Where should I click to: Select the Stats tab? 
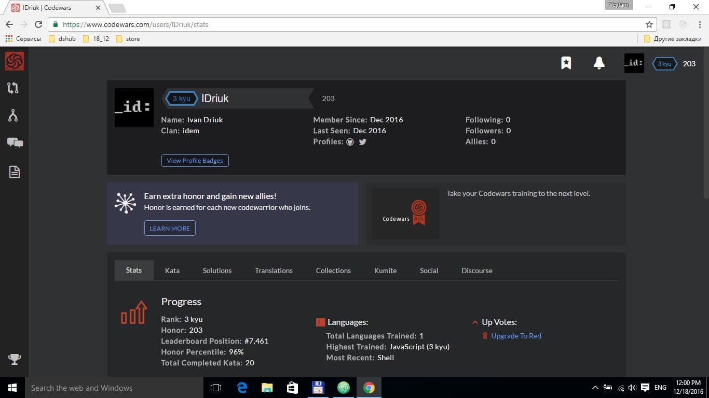134,270
